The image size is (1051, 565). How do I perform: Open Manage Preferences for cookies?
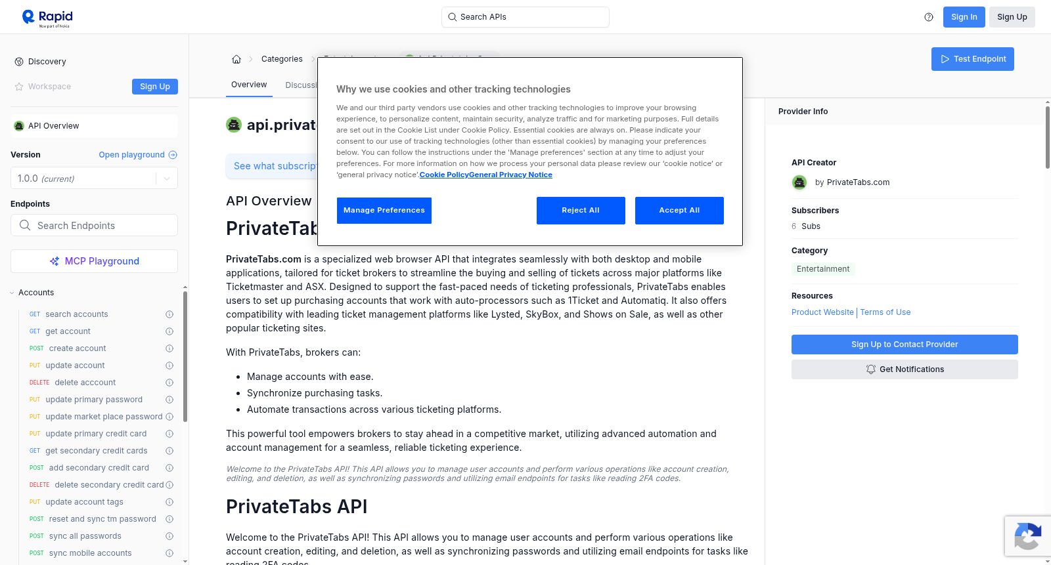tap(384, 211)
